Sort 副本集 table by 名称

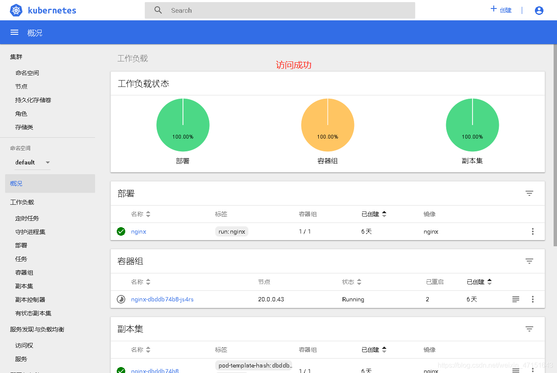coord(141,350)
